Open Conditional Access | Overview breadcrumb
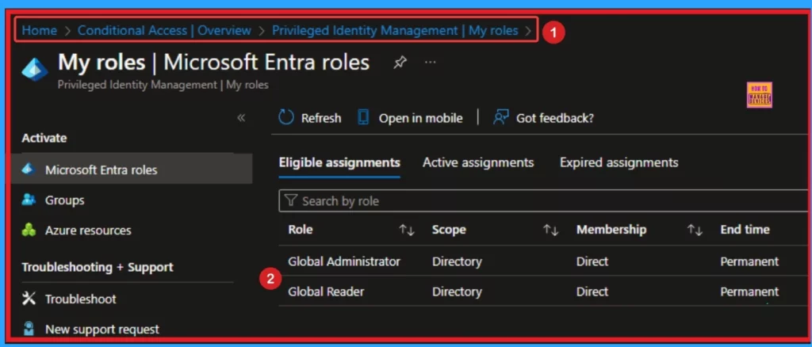 tap(164, 31)
